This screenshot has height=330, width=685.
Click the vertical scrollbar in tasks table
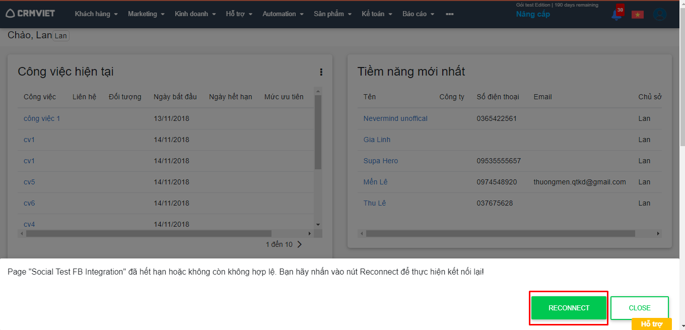pos(318,132)
